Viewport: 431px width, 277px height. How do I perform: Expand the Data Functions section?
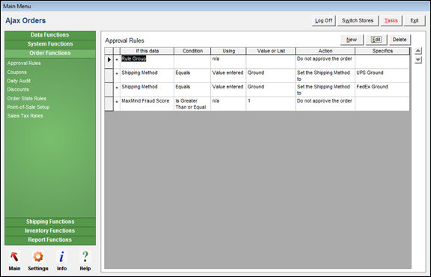[x=50, y=35]
